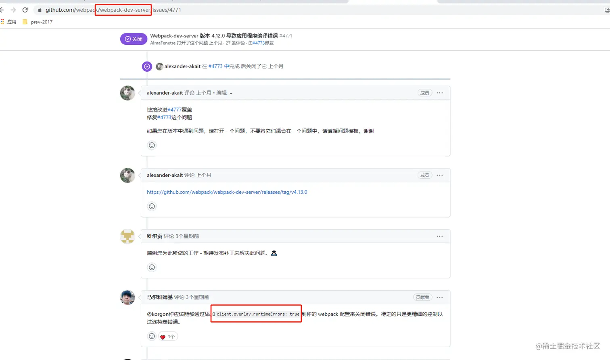Click the closed-issue checkmark icon in timeline
The width and height of the screenshot is (610, 360).
point(146,66)
